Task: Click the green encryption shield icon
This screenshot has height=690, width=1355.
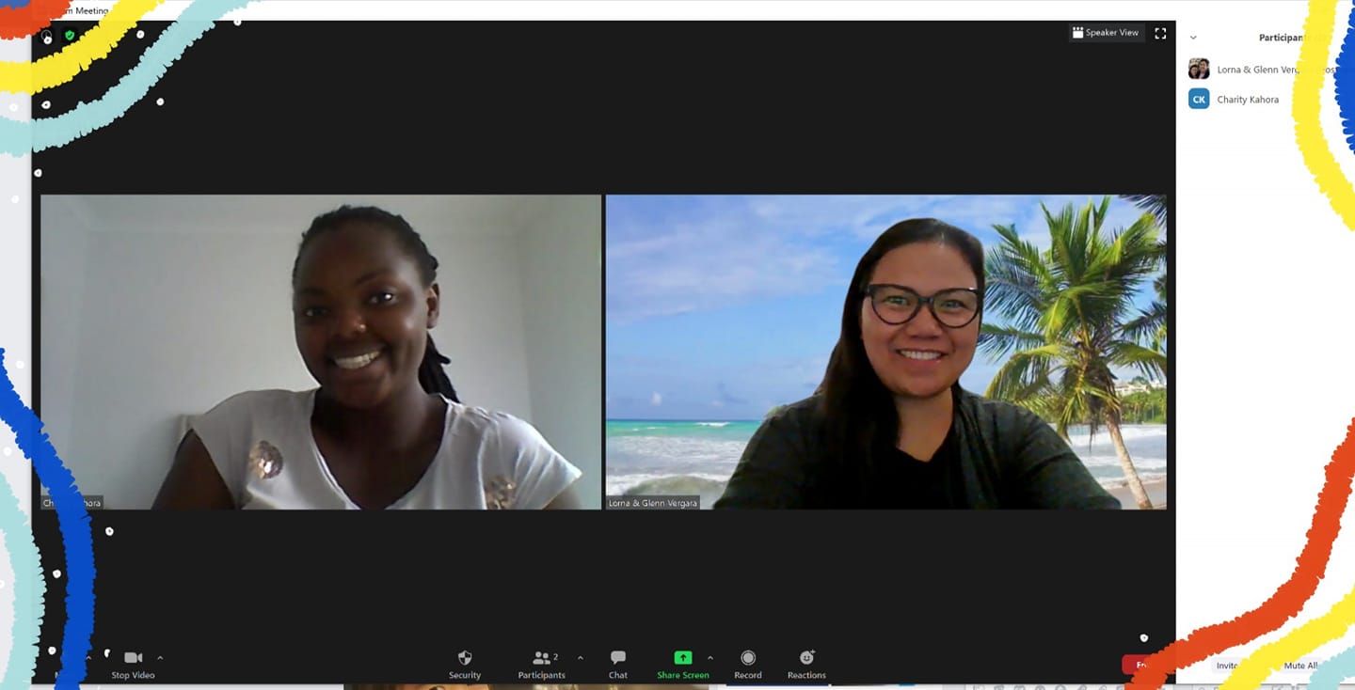Action: [x=70, y=36]
